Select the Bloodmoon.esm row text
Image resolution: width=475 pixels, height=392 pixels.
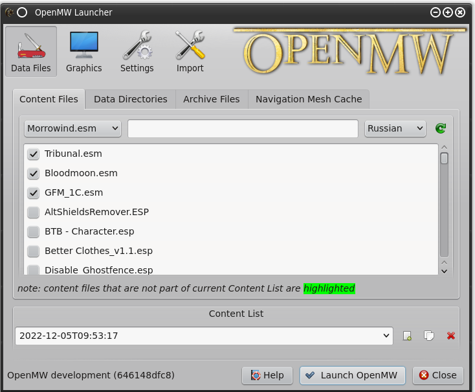81,173
